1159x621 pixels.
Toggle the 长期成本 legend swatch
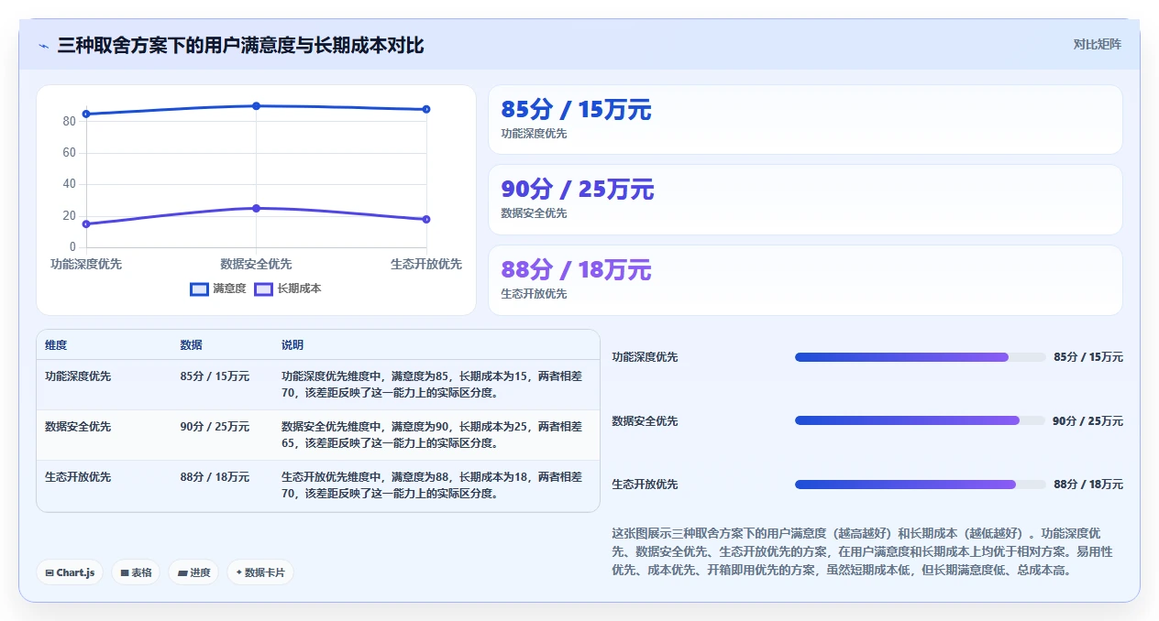[x=263, y=289]
